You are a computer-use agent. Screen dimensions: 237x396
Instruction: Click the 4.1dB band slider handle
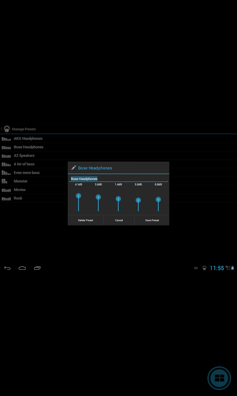tap(79, 196)
